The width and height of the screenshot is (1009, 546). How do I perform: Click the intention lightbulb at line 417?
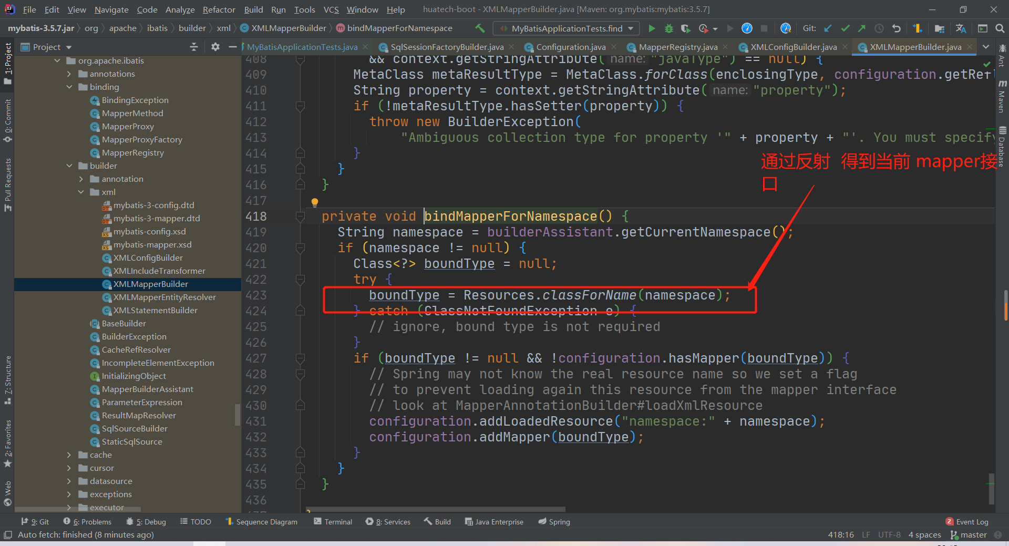(x=315, y=202)
